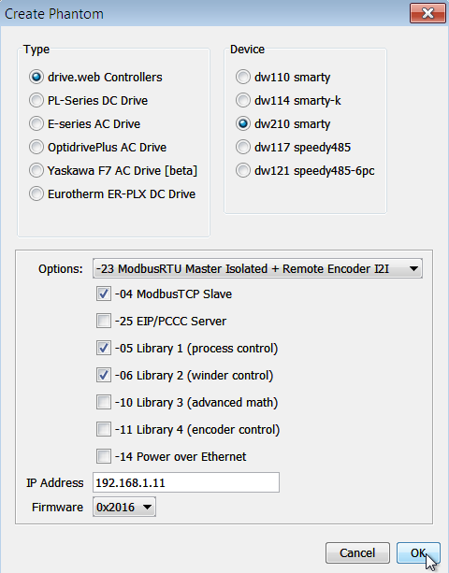Click the IP Address input field

pos(186,482)
